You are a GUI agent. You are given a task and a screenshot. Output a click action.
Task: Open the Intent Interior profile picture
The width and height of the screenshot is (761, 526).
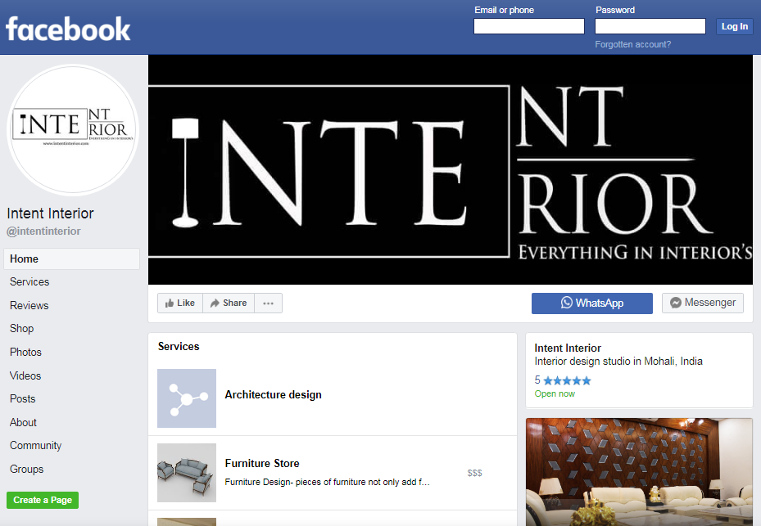73,130
